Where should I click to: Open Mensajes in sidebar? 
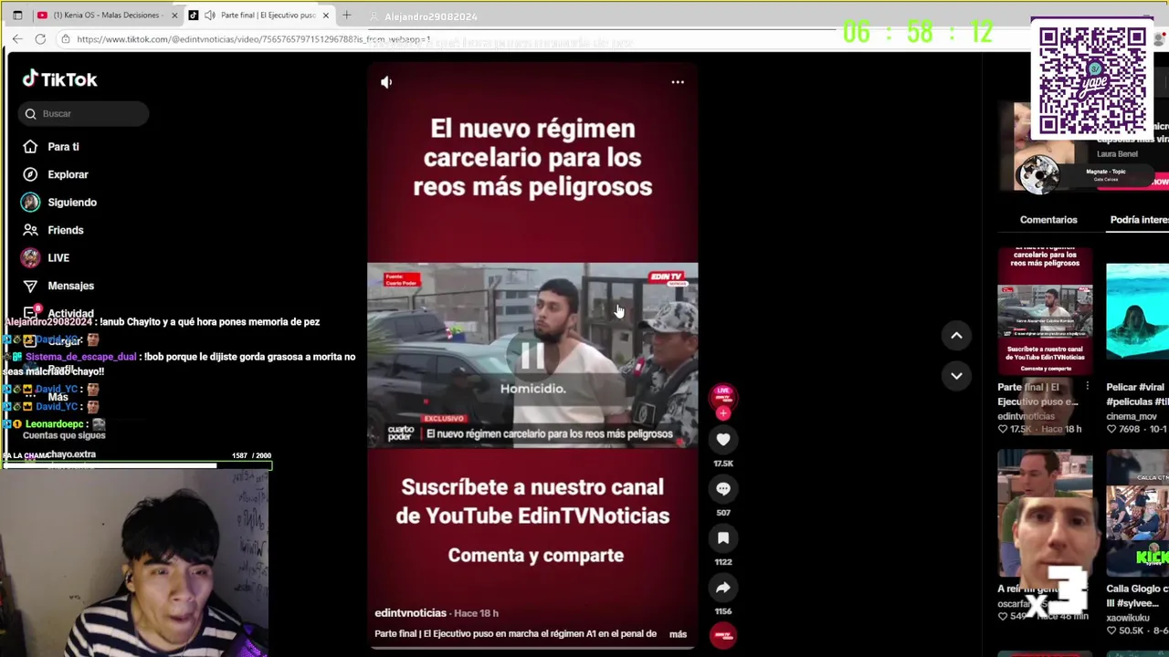pyautogui.click(x=70, y=286)
